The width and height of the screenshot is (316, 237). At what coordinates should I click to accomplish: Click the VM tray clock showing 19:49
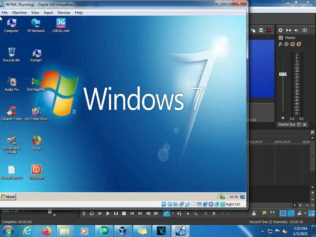[233, 197]
